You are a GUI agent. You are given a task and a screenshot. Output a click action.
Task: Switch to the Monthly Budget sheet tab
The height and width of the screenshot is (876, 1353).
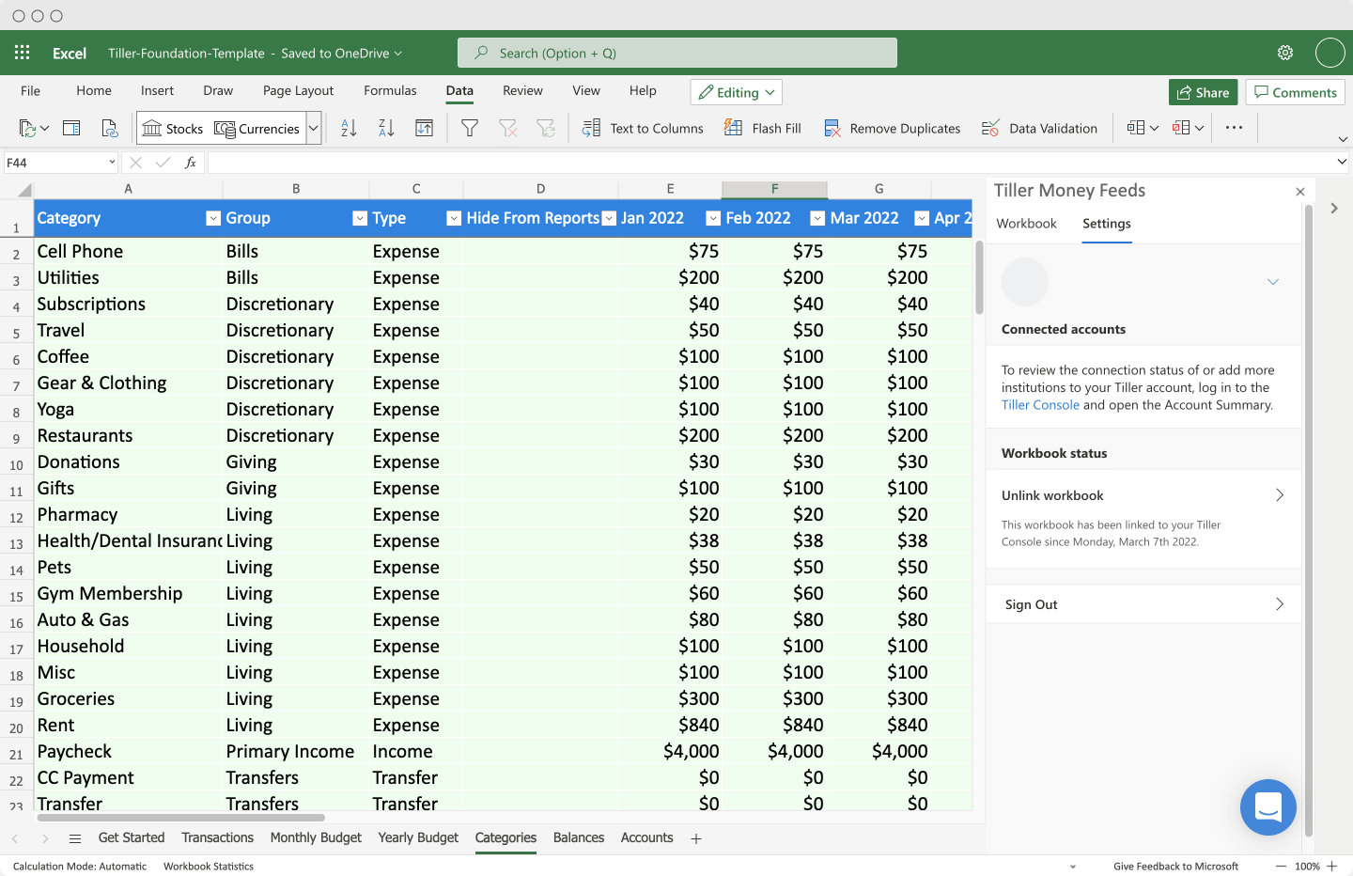click(316, 837)
